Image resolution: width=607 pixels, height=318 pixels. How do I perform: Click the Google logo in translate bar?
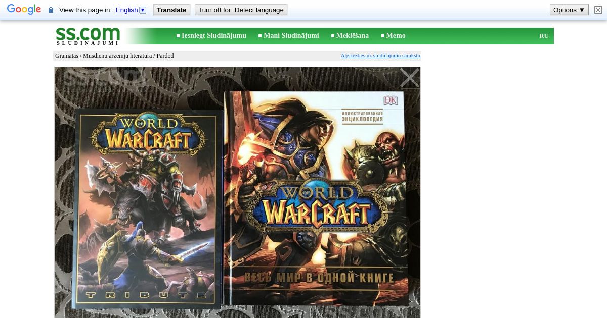tap(24, 10)
